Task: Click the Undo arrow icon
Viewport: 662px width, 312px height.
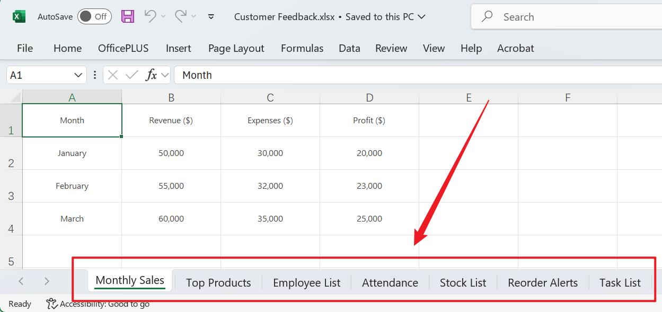Action: 151,16
